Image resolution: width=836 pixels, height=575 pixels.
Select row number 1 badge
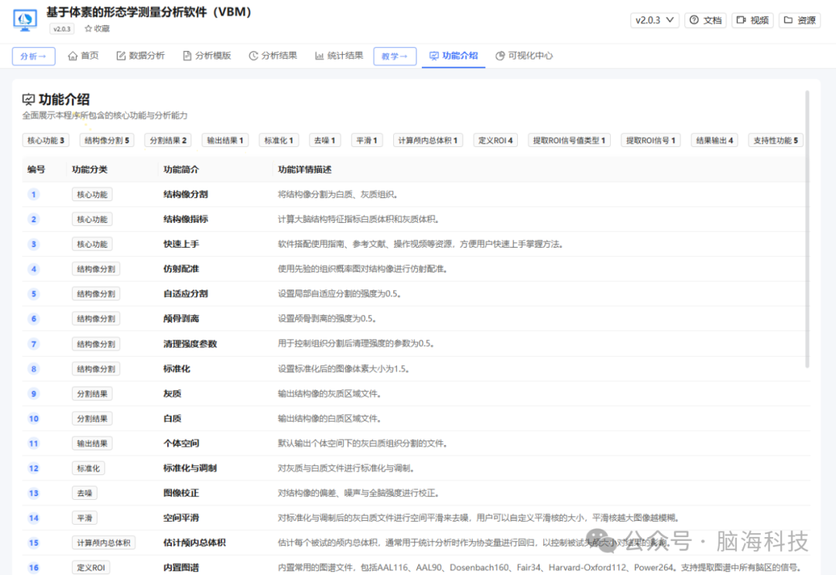coord(33,194)
